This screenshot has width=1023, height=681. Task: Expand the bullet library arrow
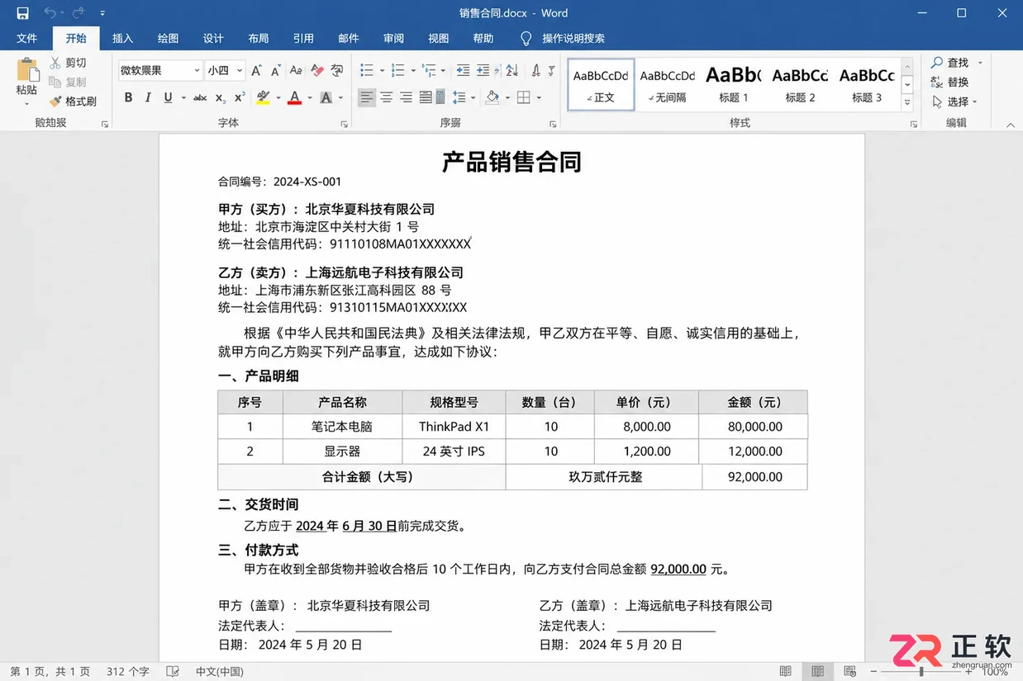click(x=382, y=71)
